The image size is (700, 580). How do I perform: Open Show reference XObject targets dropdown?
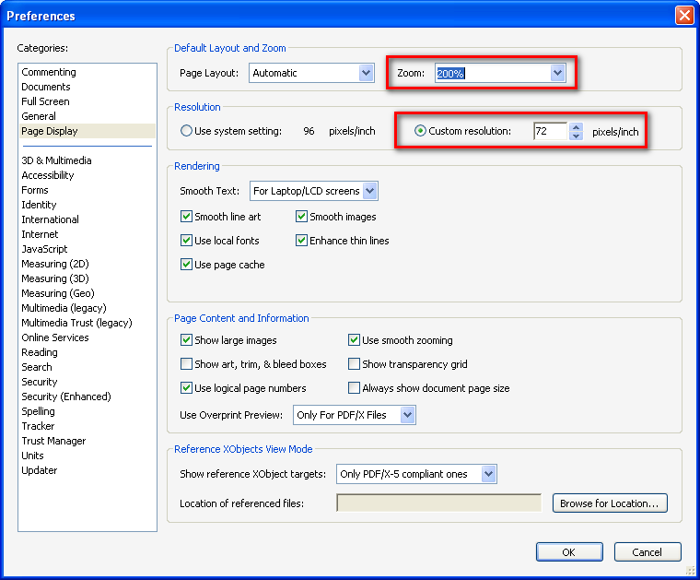pos(488,474)
